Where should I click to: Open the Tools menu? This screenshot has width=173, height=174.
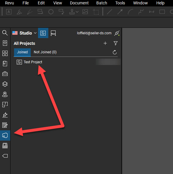tap(120, 3)
